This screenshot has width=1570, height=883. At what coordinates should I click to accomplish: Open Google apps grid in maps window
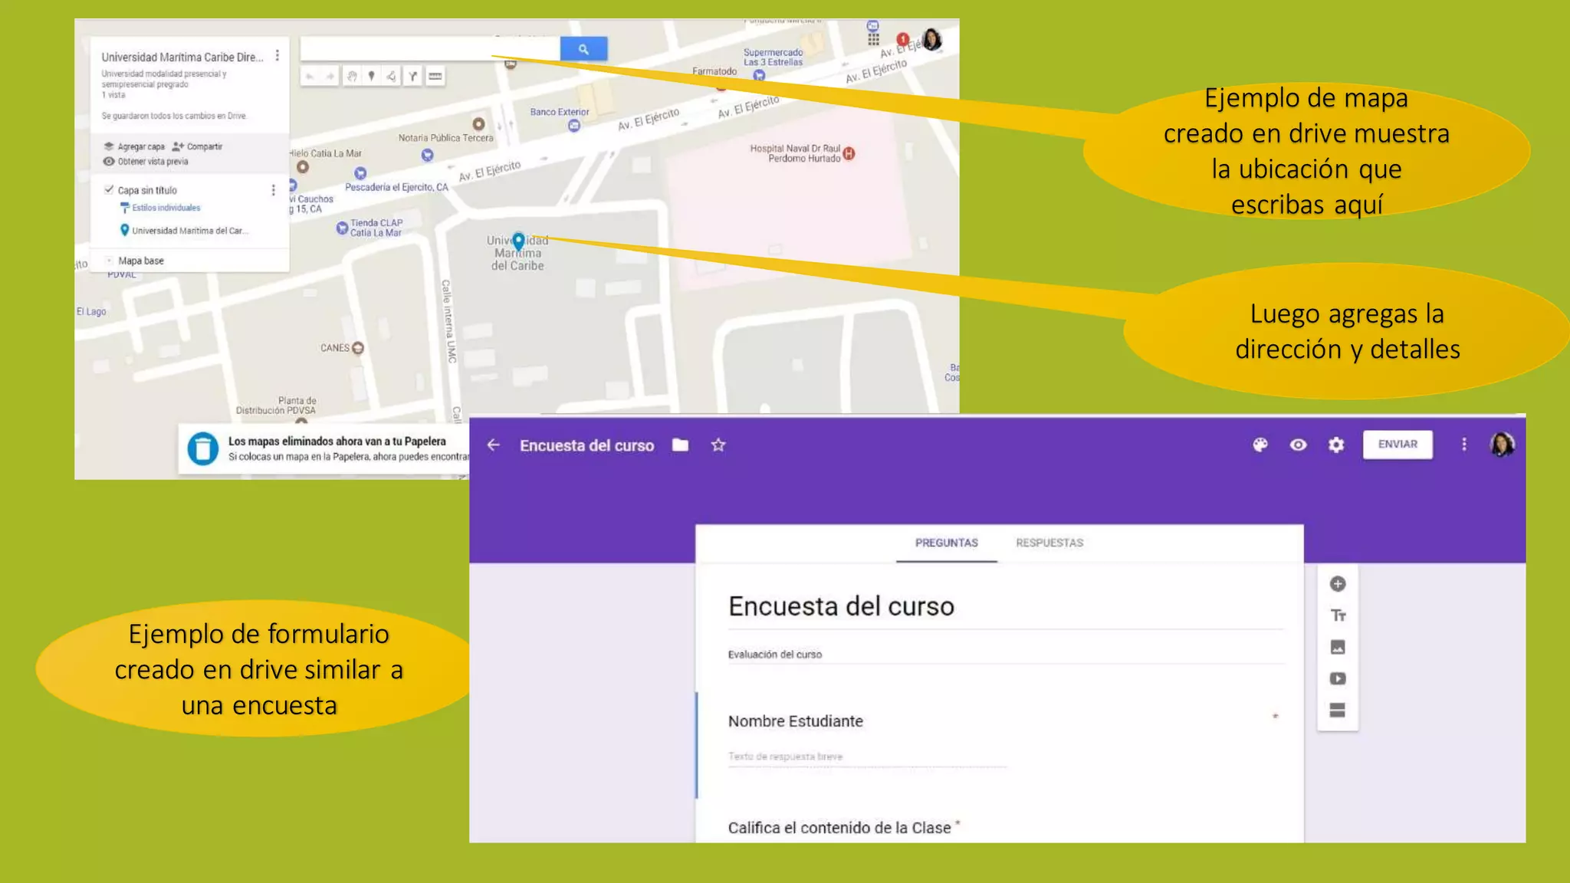(x=873, y=39)
